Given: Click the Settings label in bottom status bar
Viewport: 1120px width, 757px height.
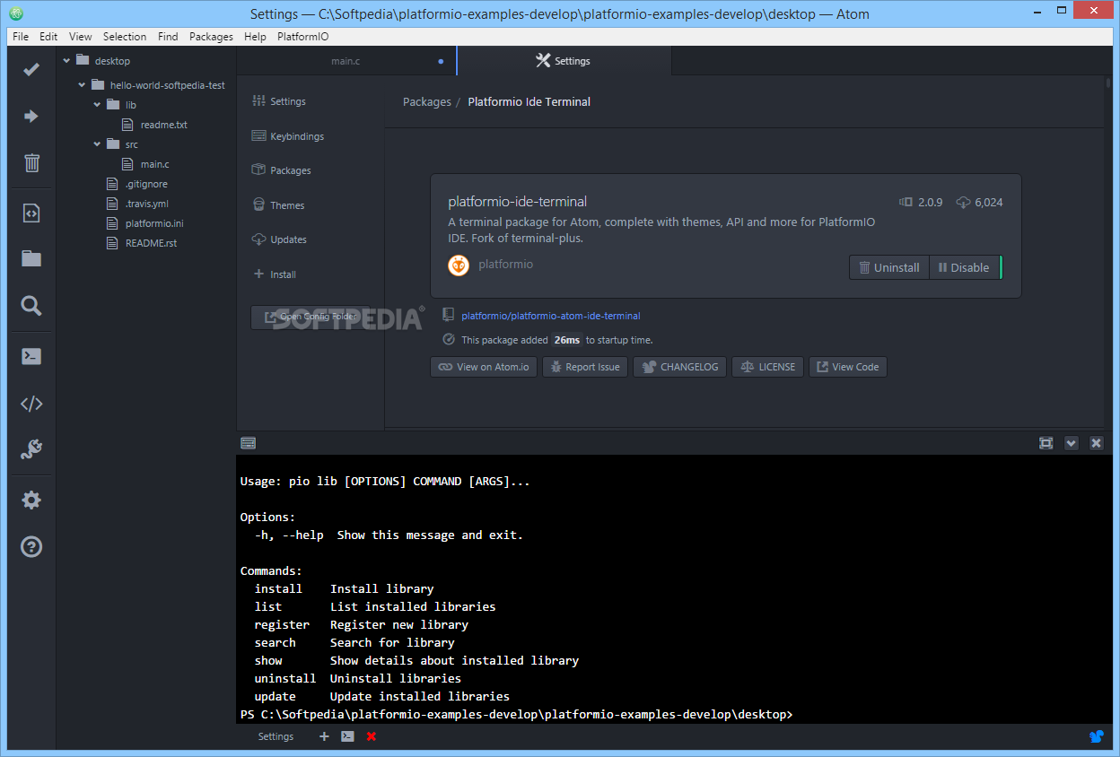Looking at the screenshot, I should point(276,736).
